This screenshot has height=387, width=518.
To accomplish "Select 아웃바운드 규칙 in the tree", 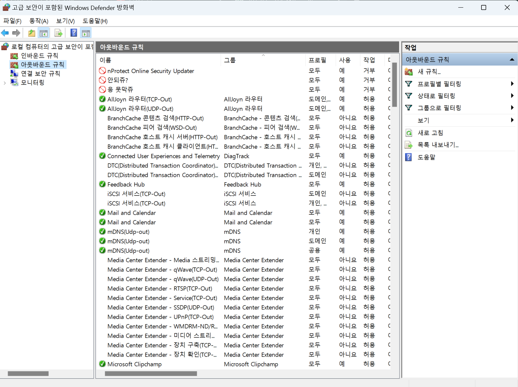I will [42, 64].
